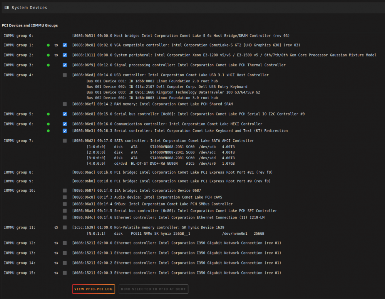Viewport: 385px width, 299px height.
Task: Check the I219-LM Ethernet controller checkbox
Action: coord(65,217)
